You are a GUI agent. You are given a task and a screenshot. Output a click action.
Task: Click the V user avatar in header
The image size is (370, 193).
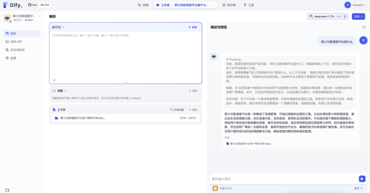(x=347, y=5)
